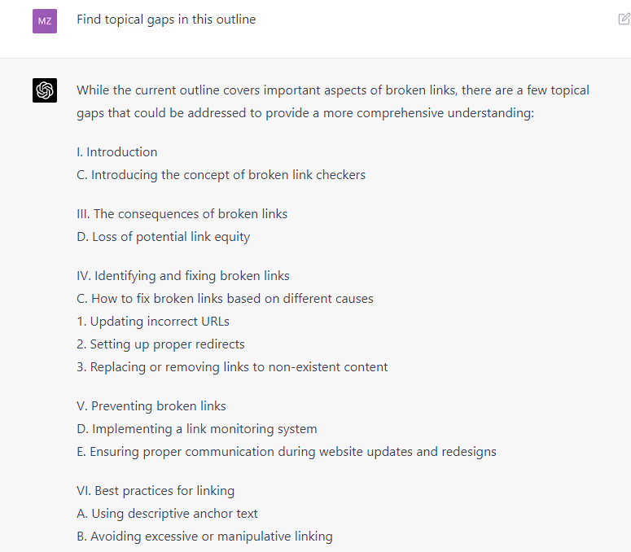631x552 pixels.
Task: Click the "VI. Best practices for linking" heading
Action: point(156,491)
